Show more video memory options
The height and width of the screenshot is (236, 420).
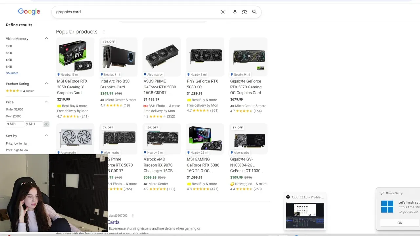click(12, 73)
